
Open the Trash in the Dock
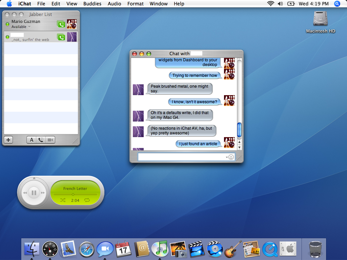(x=315, y=249)
